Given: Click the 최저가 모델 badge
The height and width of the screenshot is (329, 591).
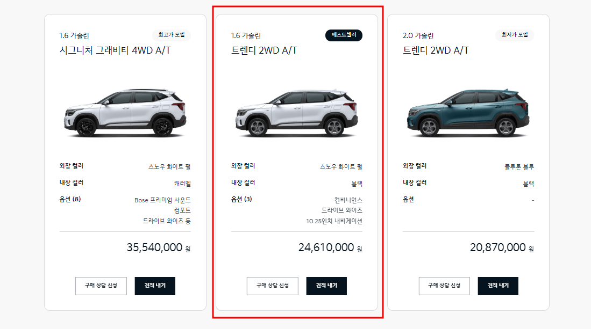Looking at the screenshot, I should click(514, 34).
